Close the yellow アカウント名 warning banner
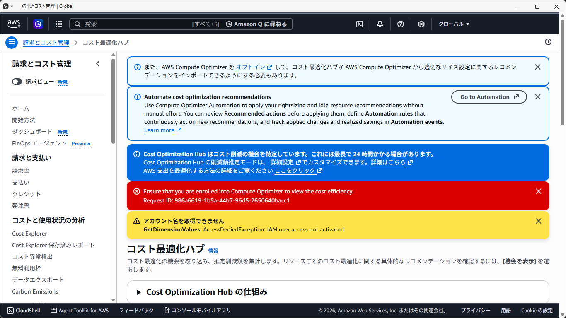Image resolution: width=566 pixels, height=318 pixels. tap(539, 221)
